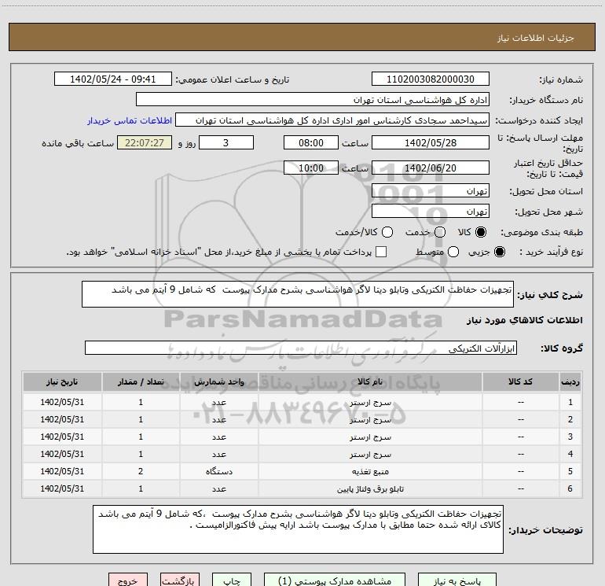Click the شماره نیاز number field
Viewport: 605px width, 586px height.
coord(430,79)
